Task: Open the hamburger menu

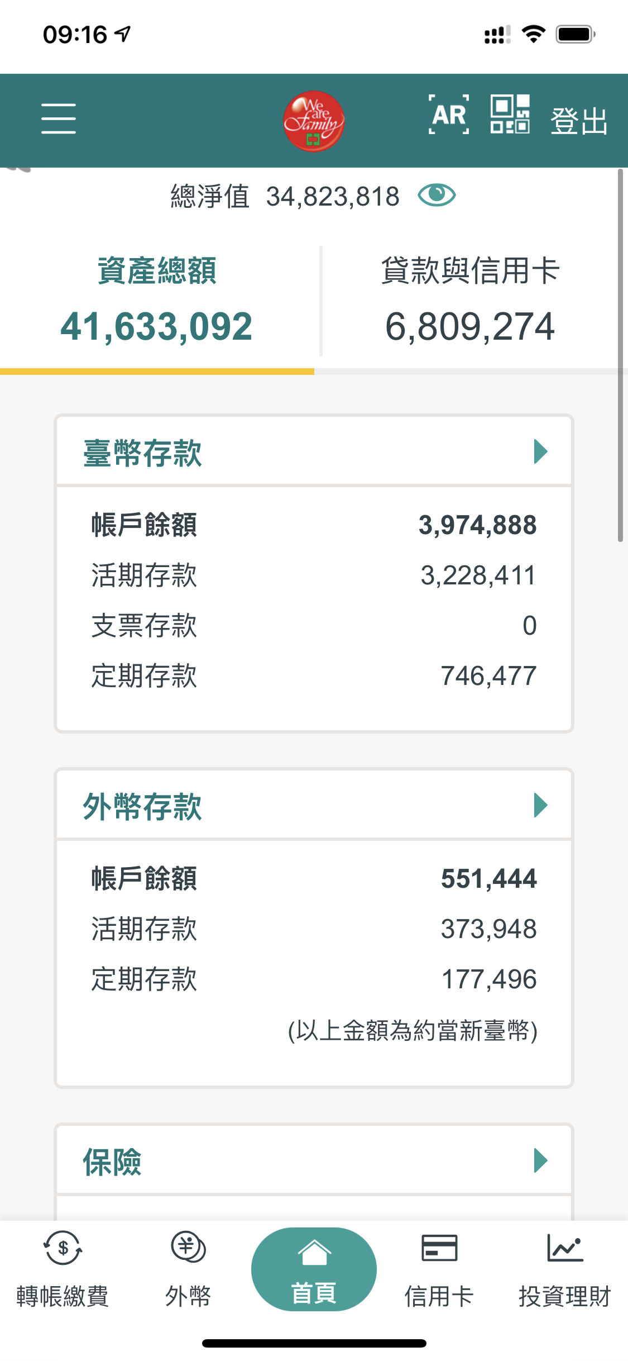Action: point(58,118)
